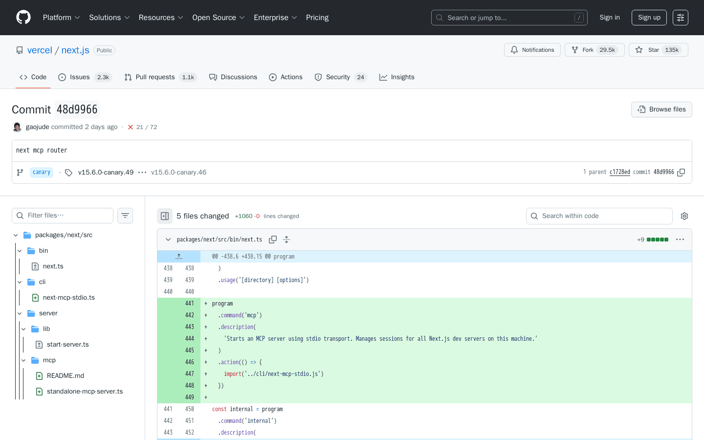Open the Resources menu

pos(161,18)
